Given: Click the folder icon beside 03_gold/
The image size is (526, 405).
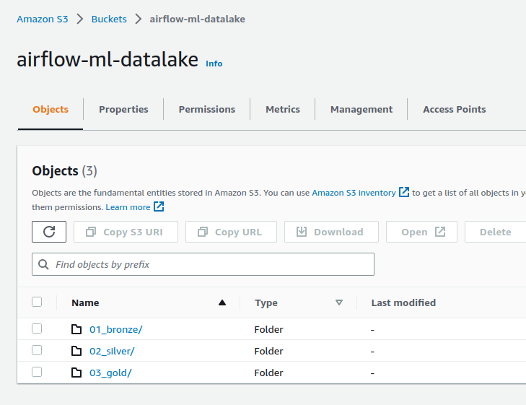Looking at the screenshot, I should [x=76, y=373].
